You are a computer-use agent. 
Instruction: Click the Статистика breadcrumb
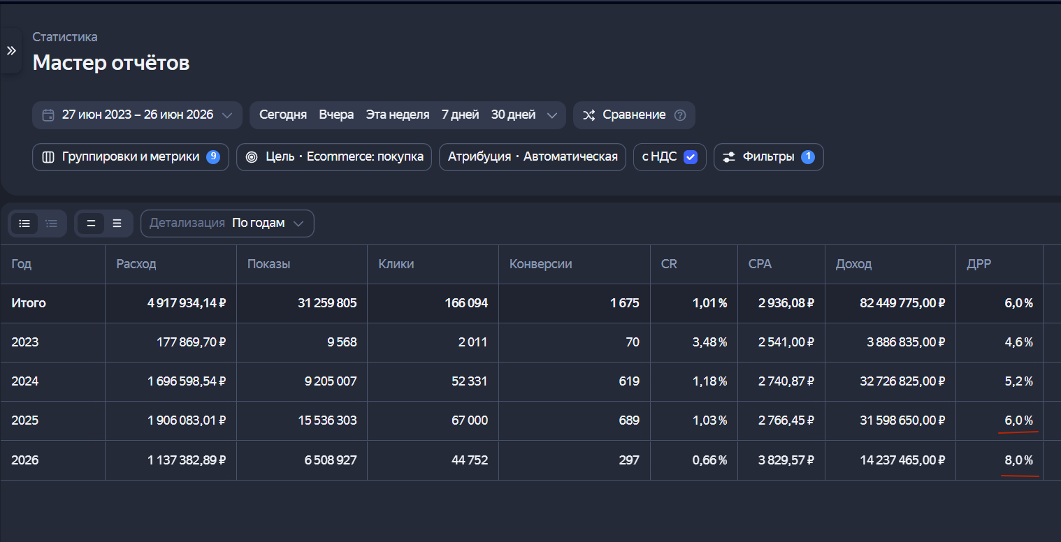65,37
